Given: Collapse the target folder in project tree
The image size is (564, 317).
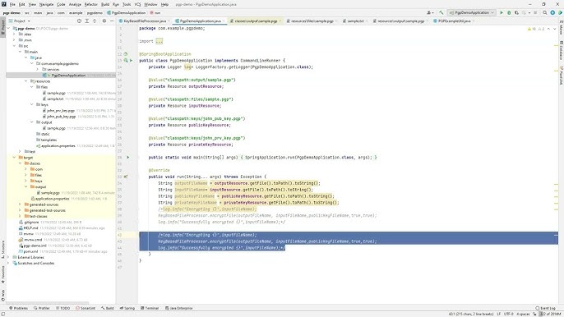Looking at the screenshot, I should 15,158.
